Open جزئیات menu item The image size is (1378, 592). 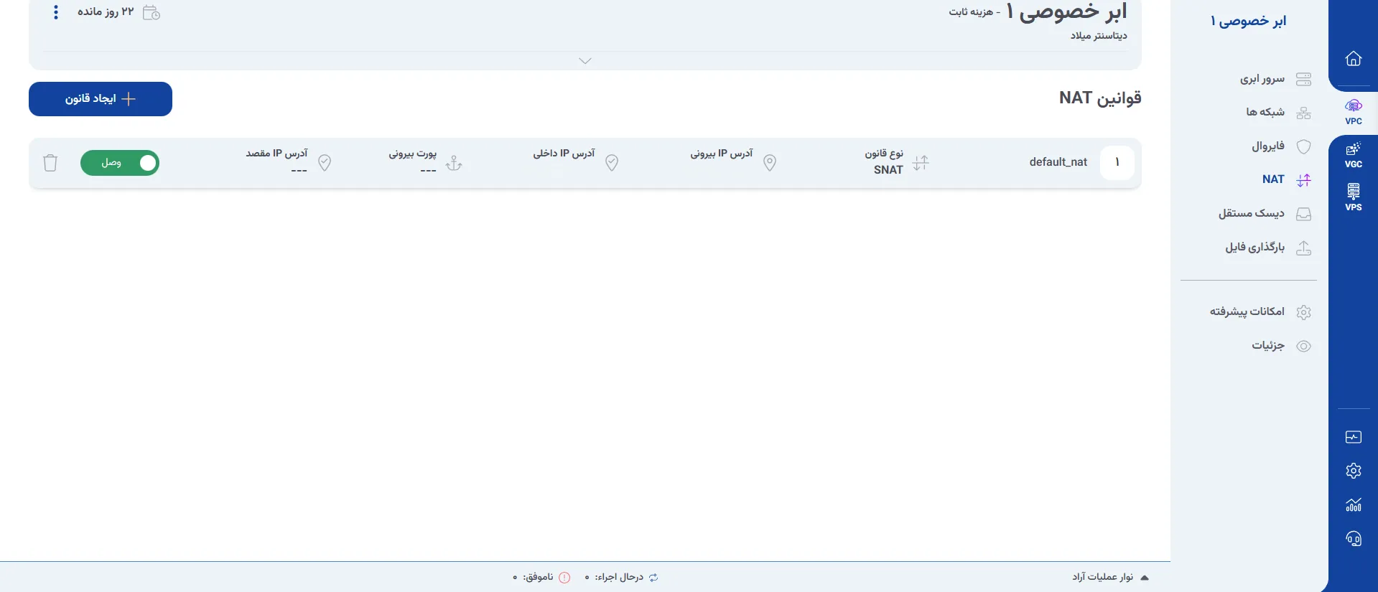(x=1282, y=346)
